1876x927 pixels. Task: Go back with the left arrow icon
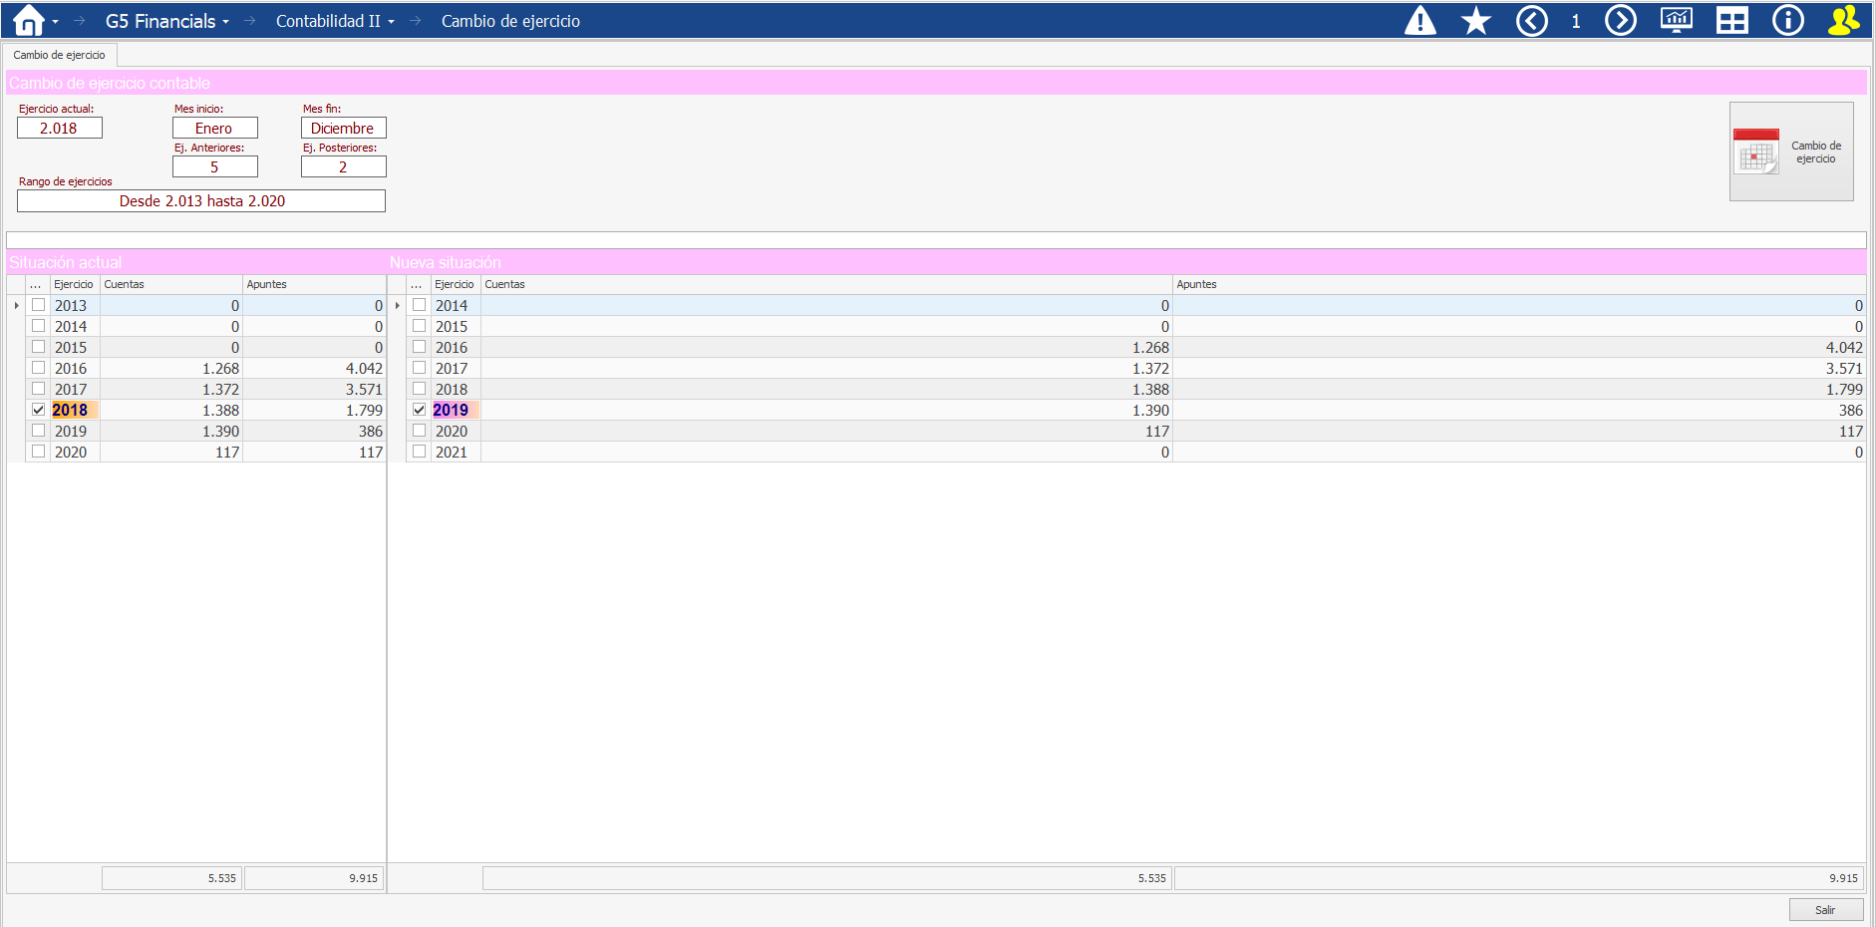click(1531, 21)
